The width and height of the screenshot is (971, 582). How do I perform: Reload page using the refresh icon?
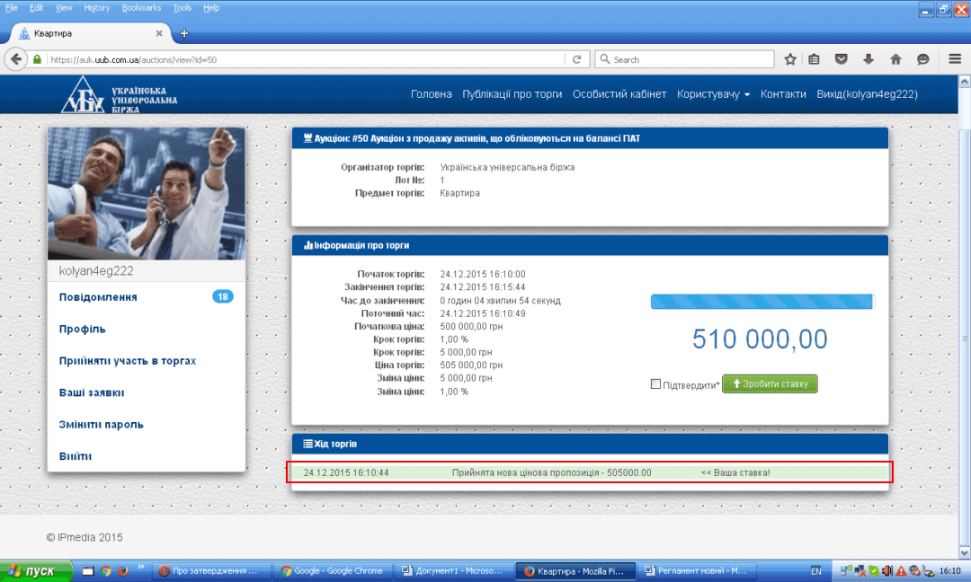click(x=577, y=59)
